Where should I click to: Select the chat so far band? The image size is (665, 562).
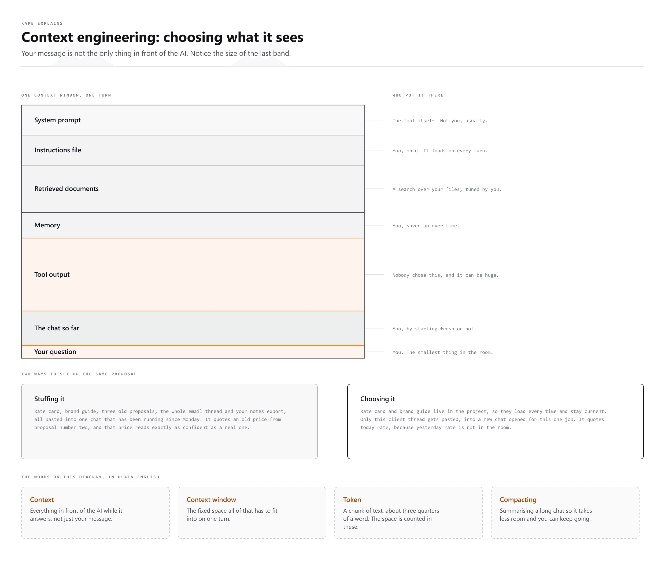(x=193, y=328)
